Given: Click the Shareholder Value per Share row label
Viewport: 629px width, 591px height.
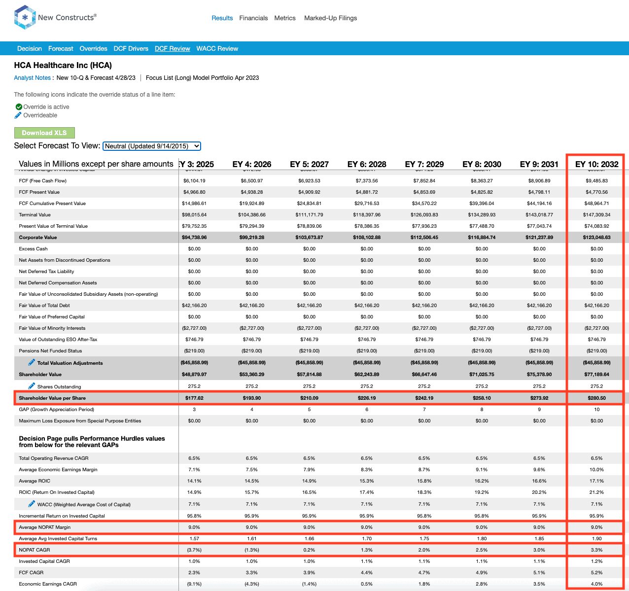Looking at the screenshot, I should (52, 398).
